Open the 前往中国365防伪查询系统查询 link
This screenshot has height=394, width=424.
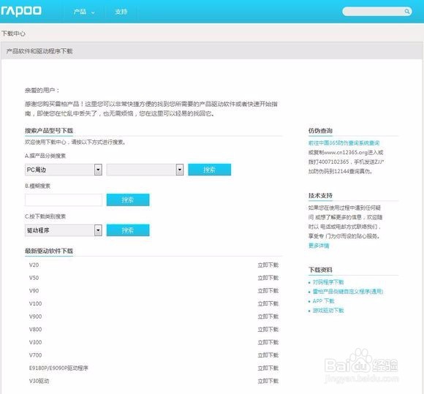pos(344,143)
